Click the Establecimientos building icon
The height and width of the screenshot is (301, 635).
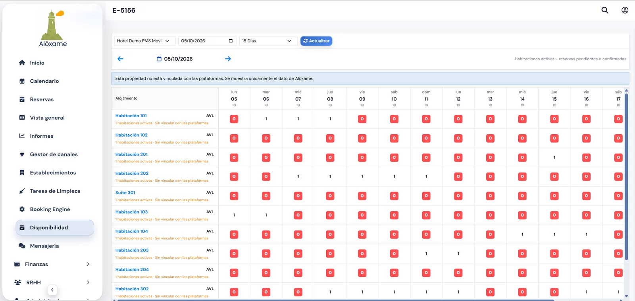[x=22, y=173]
